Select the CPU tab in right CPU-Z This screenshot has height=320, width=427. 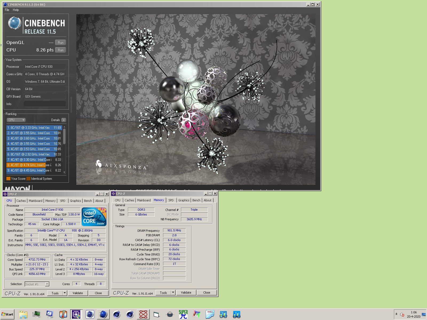pos(117,200)
